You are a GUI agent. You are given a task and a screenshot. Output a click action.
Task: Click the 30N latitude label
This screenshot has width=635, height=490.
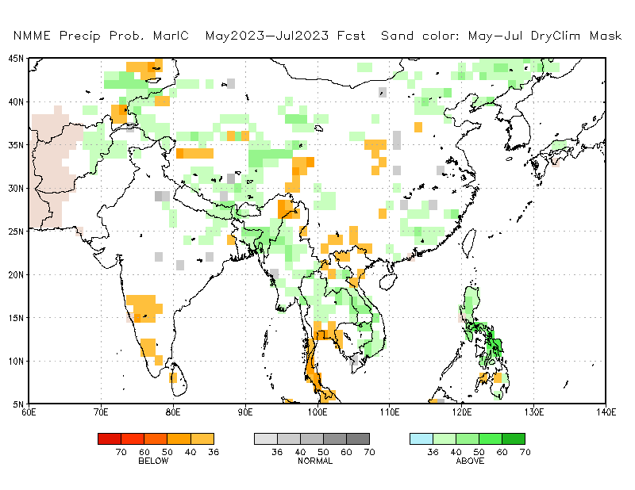pyautogui.click(x=16, y=188)
